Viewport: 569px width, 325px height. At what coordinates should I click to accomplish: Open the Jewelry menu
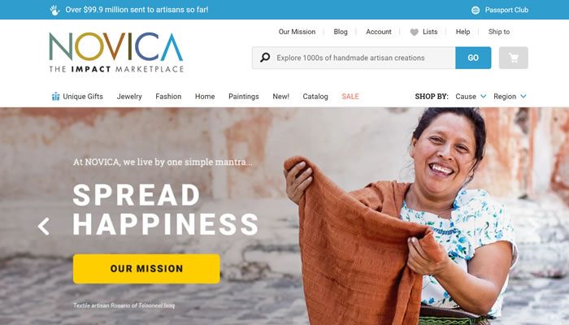click(129, 97)
